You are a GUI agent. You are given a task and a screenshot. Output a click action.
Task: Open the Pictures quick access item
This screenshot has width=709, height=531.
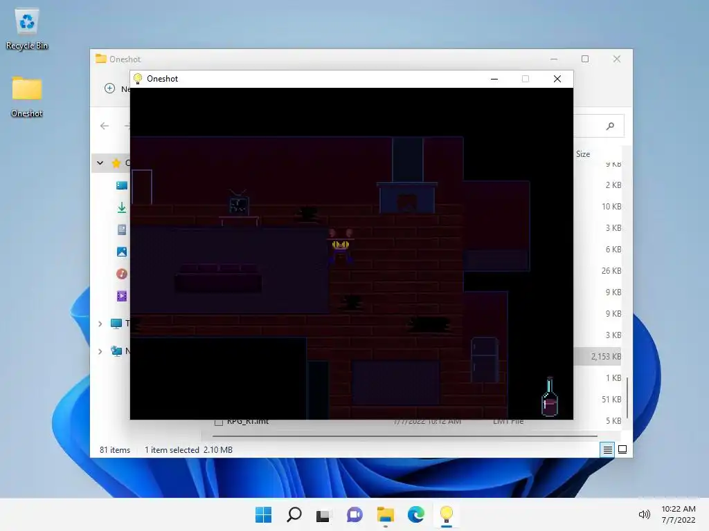(x=122, y=252)
